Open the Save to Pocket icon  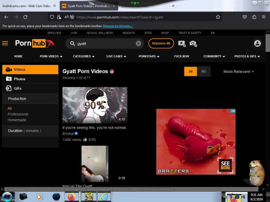244,17
